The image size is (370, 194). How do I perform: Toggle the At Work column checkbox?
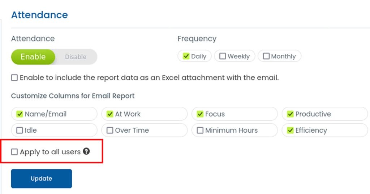(110, 114)
